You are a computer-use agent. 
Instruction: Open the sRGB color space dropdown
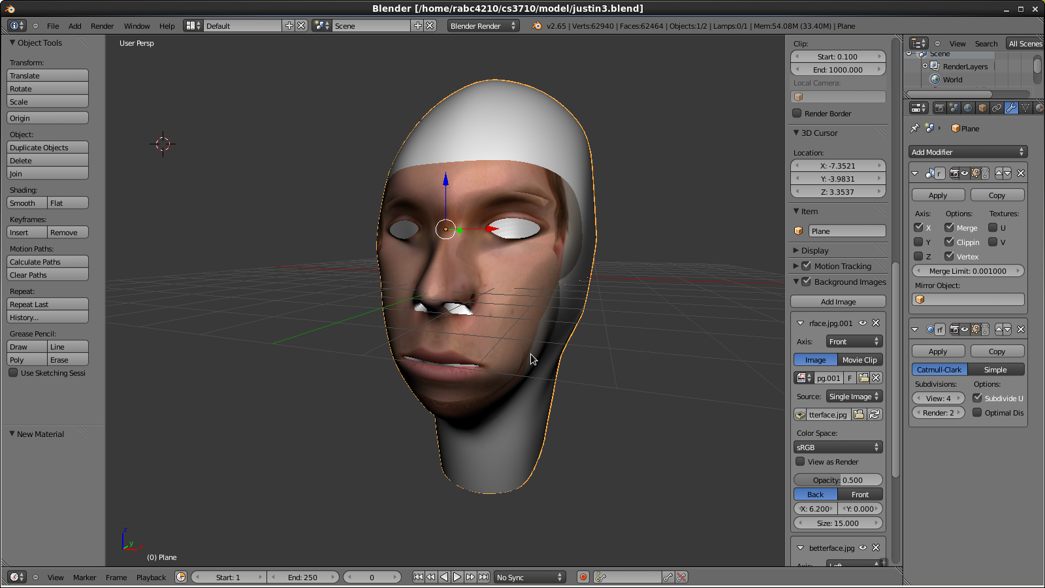838,447
